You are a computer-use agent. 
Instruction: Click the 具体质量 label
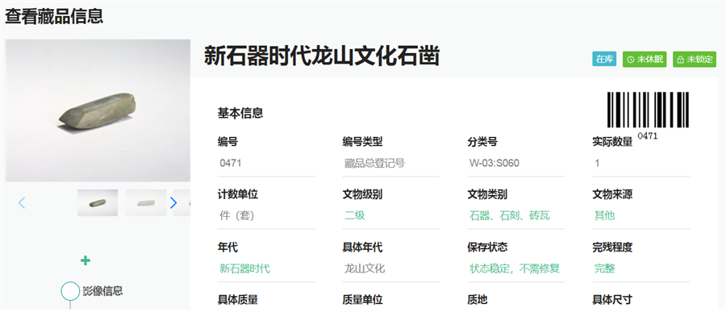[237, 300]
